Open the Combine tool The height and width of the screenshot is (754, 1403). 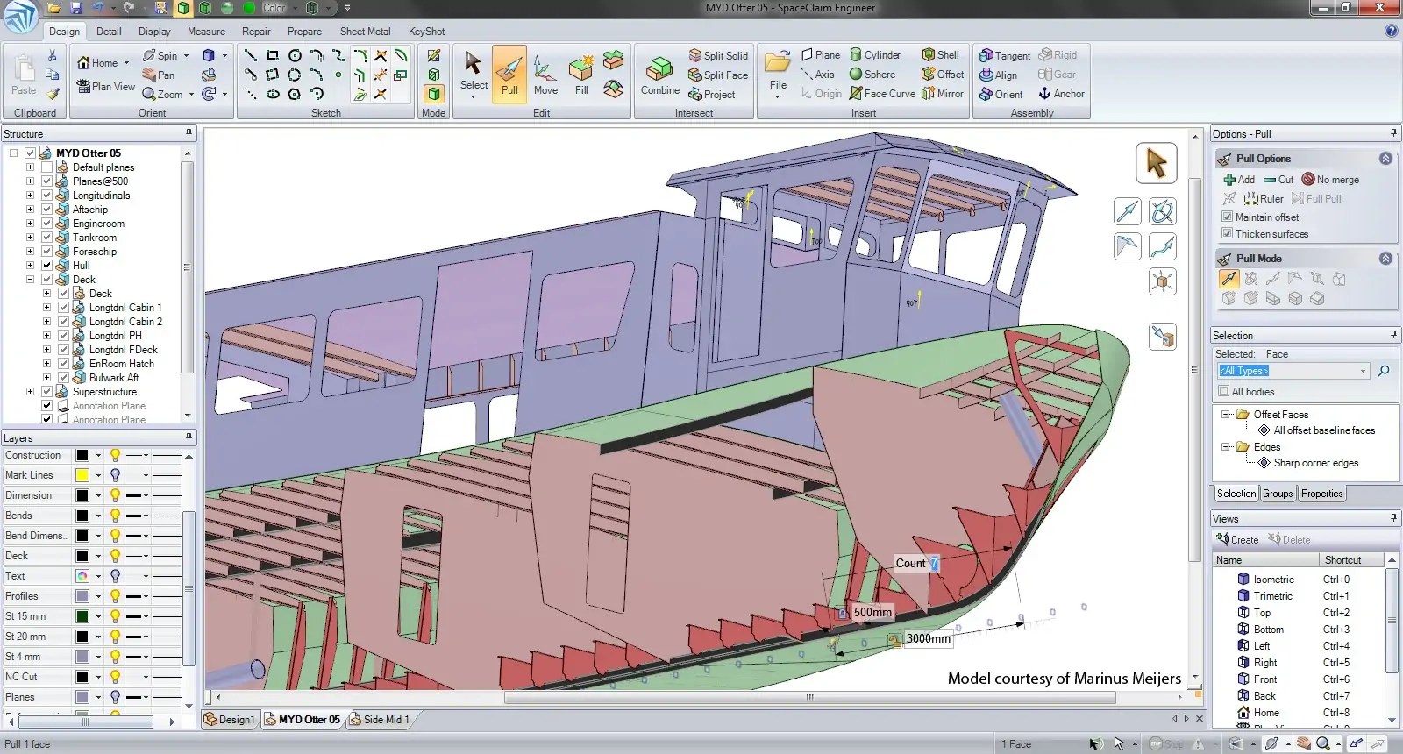(x=659, y=75)
